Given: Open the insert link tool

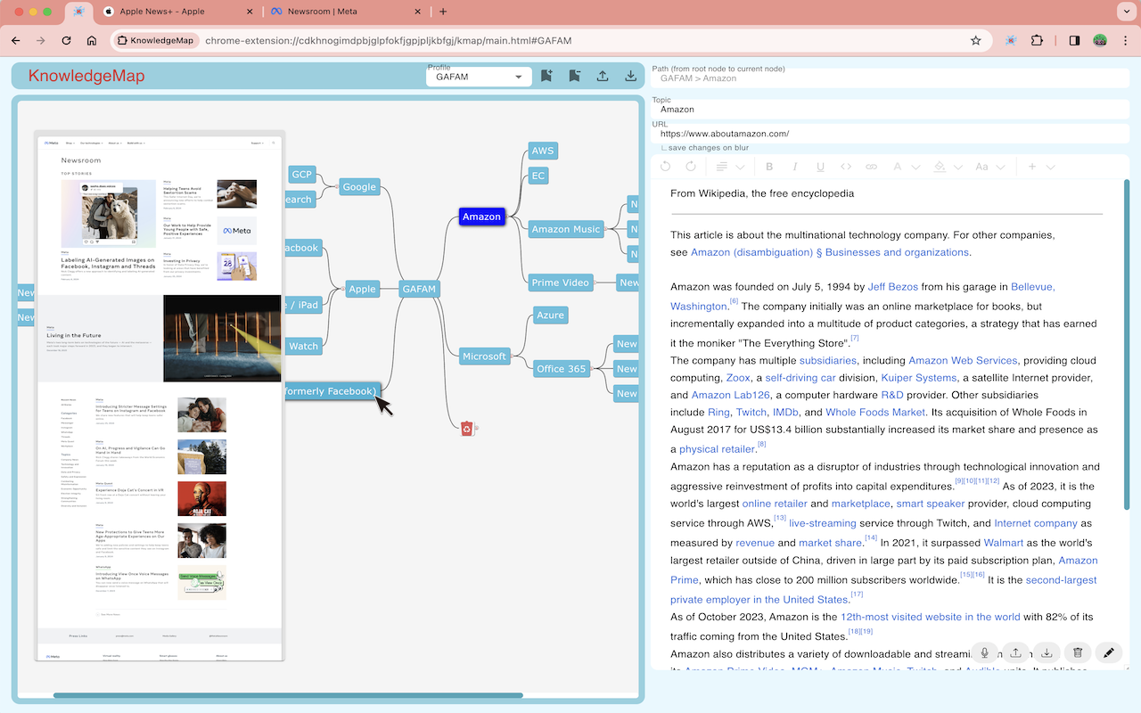Looking at the screenshot, I should pos(871,167).
